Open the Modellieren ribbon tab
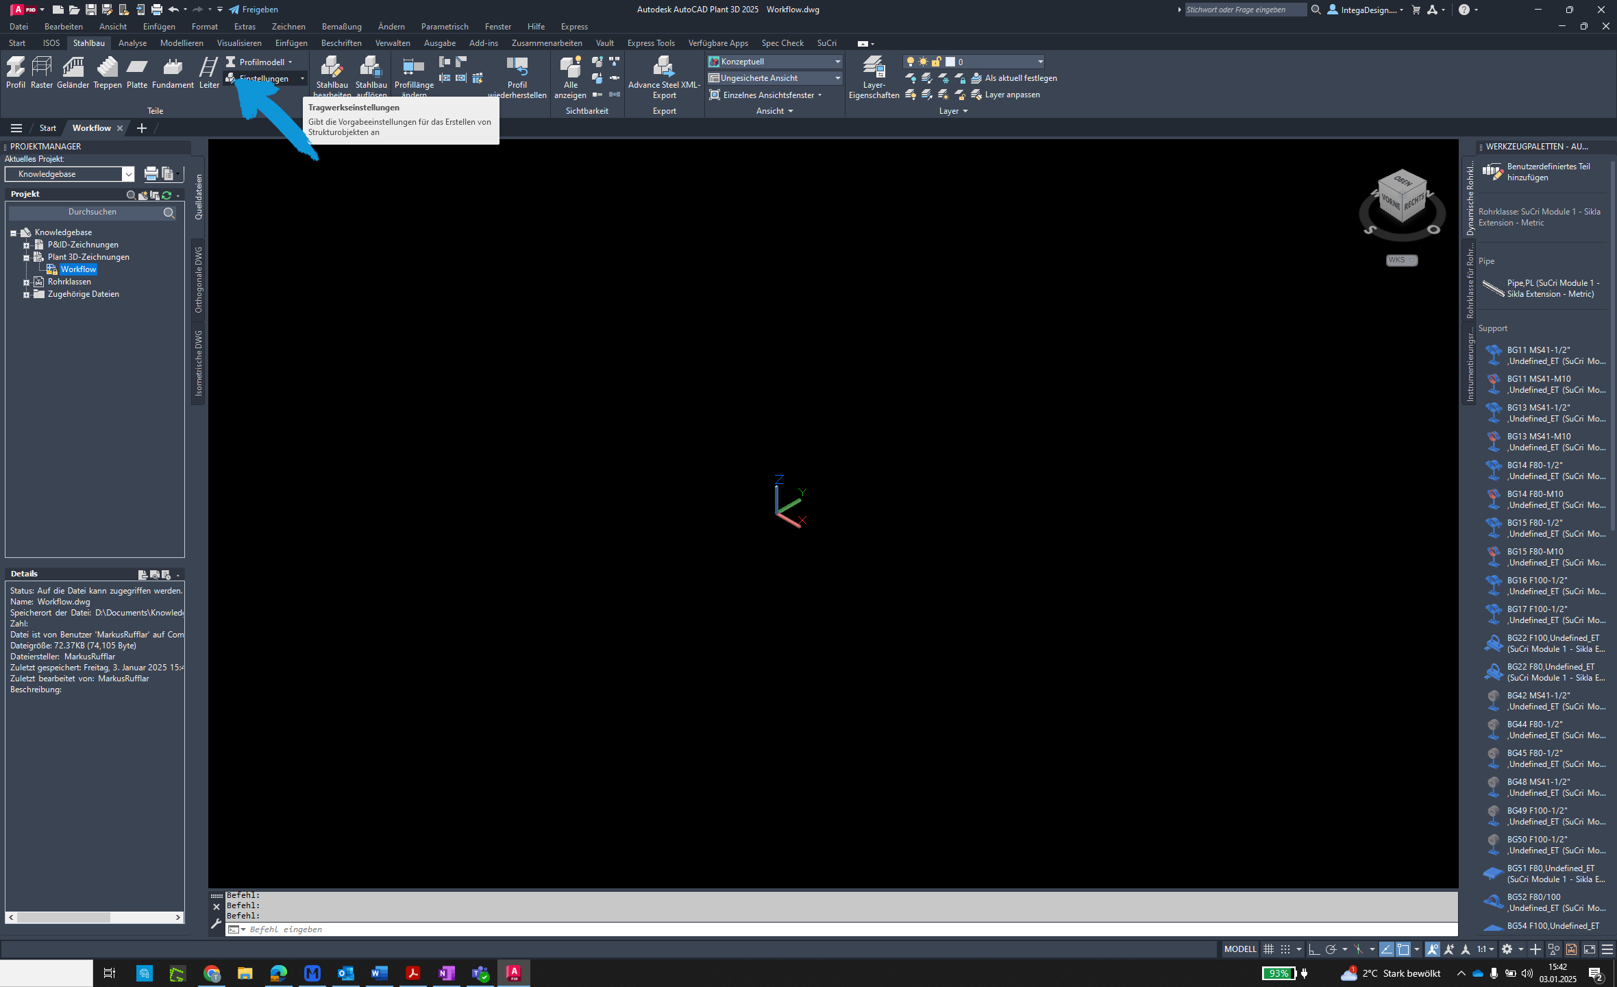This screenshot has width=1617, height=987. (x=184, y=42)
